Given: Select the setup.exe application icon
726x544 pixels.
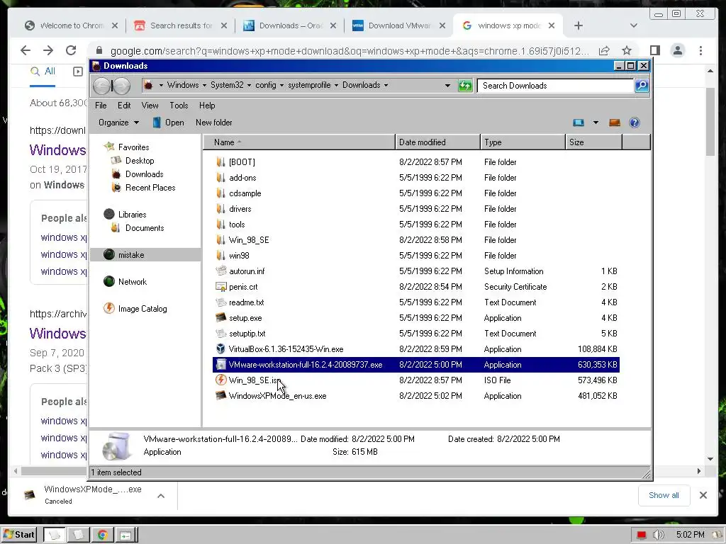Looking at the screenshot, I should click(221, 318).
